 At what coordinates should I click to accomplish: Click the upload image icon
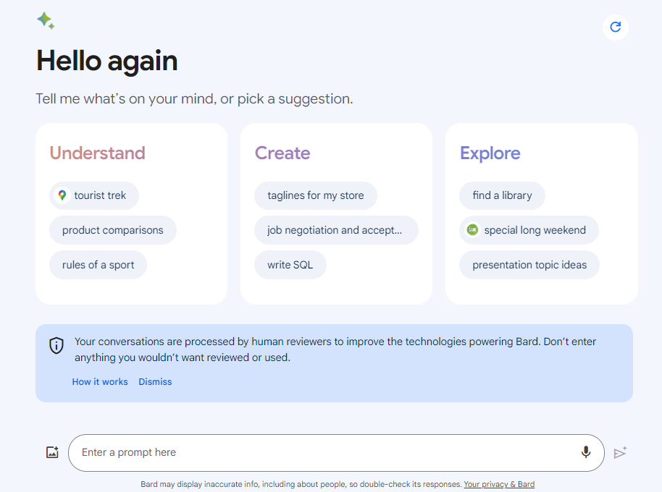pyautogui.click(x=52, y=452)
